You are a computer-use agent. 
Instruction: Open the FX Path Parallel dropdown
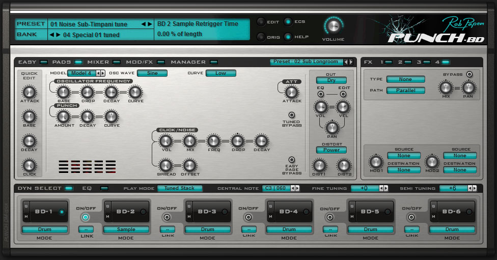tap(405, 91)
